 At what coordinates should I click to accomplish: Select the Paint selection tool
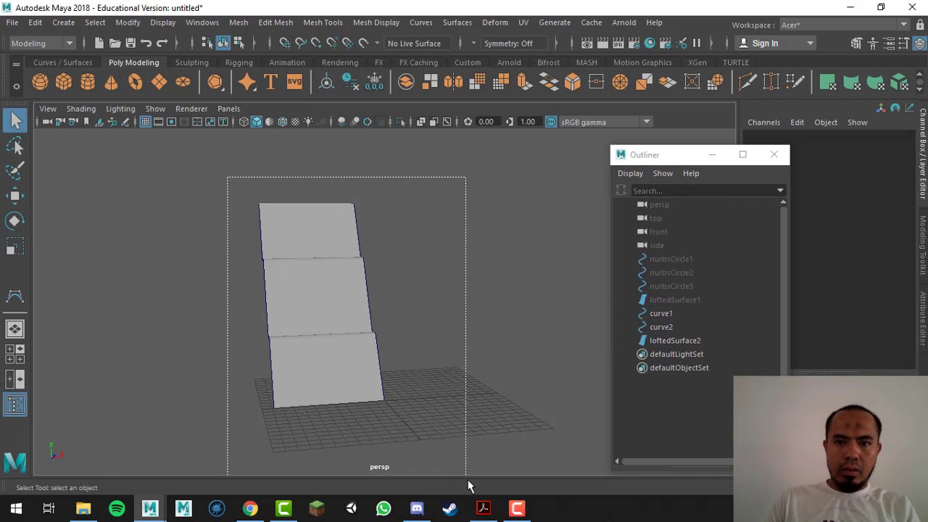(15, 170)
